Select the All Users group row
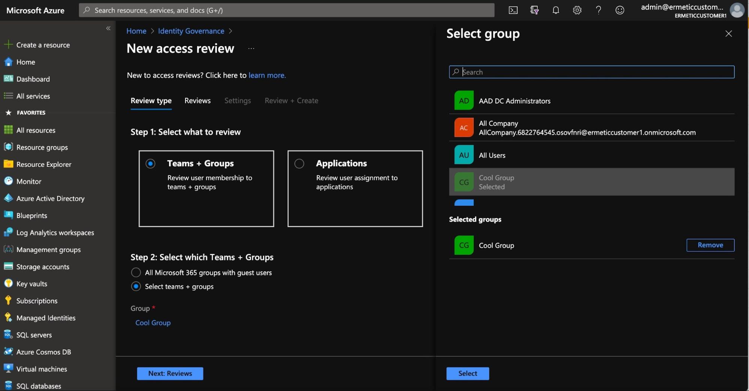The image size is (749, 391). click(x=592, y=155)
